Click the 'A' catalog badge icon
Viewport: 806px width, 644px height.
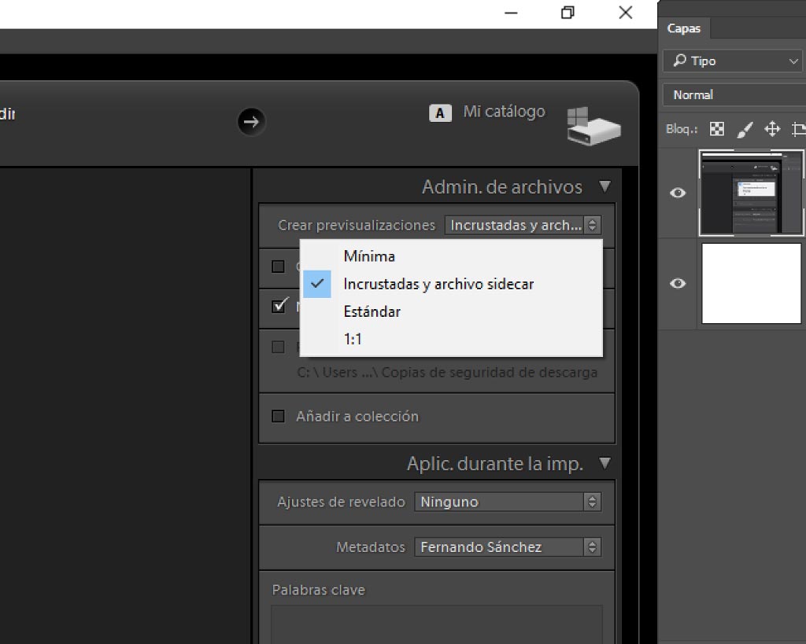point(440,113)
